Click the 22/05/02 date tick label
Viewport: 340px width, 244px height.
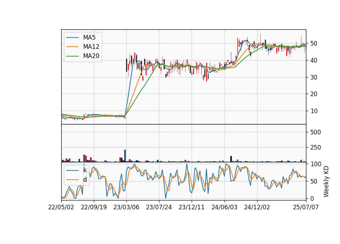(61, 207)
